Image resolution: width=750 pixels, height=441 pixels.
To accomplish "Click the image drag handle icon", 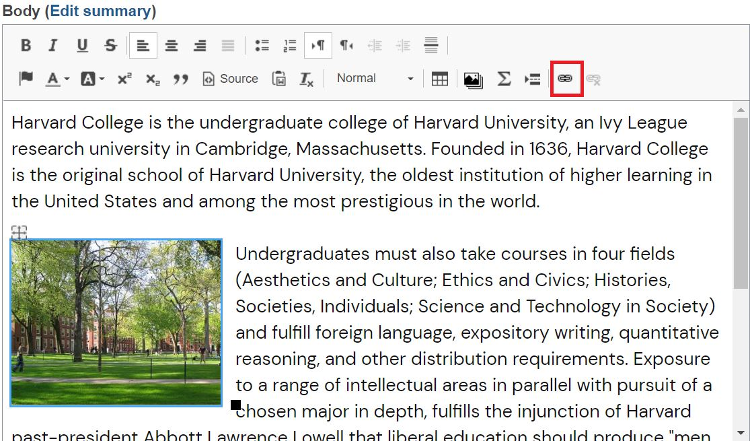I will 19,232.
